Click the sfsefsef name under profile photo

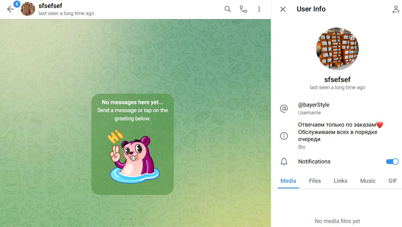[x=337, y=79]
